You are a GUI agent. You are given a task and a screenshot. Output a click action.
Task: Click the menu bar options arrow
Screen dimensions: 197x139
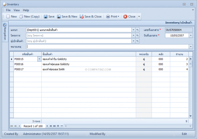(x=193, y=10)
